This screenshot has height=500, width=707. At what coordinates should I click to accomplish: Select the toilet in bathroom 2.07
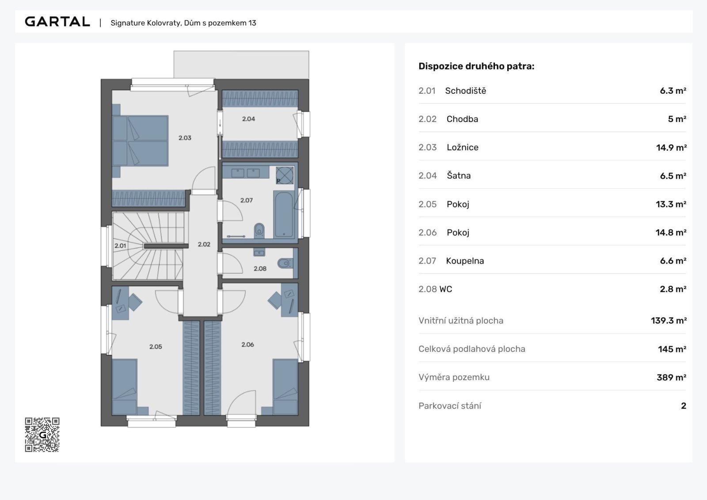coord(259,230)
